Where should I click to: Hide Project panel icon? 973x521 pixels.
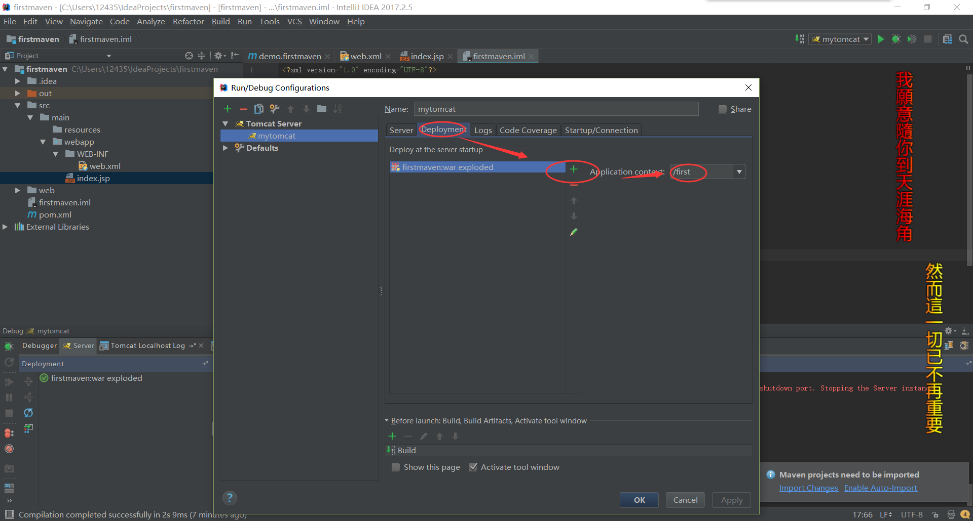pos(235,56)
